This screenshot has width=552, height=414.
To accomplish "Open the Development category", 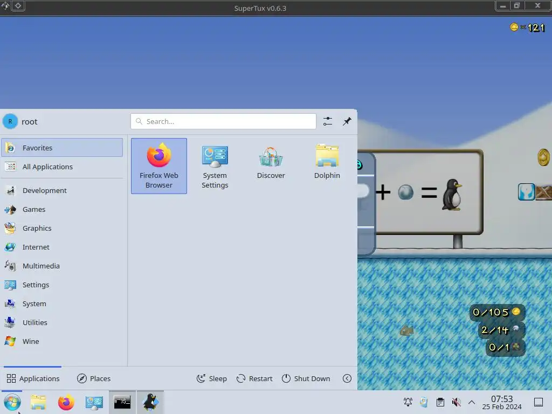I will [x=62, y=190].
